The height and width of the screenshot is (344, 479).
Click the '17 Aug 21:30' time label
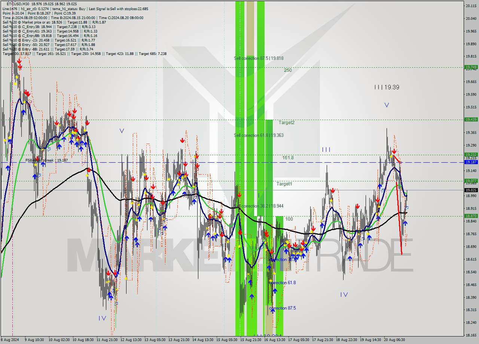tap(323, 340)
